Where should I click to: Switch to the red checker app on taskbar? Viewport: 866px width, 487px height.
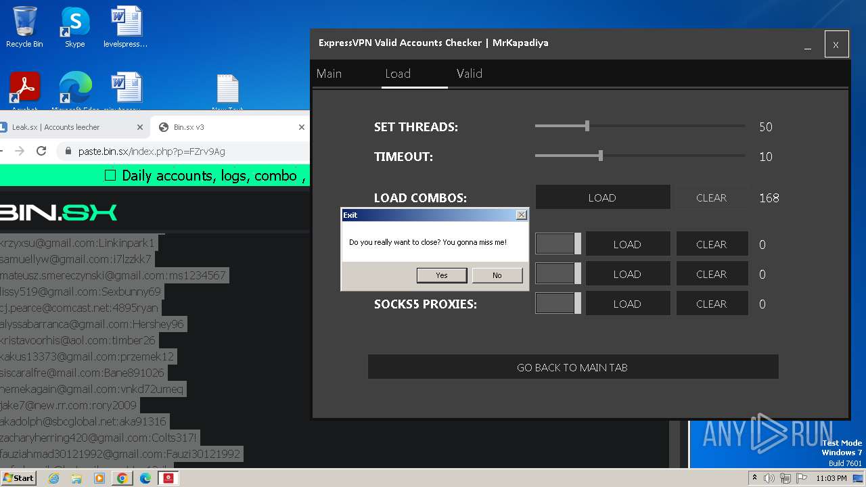[x=168, y=478]
